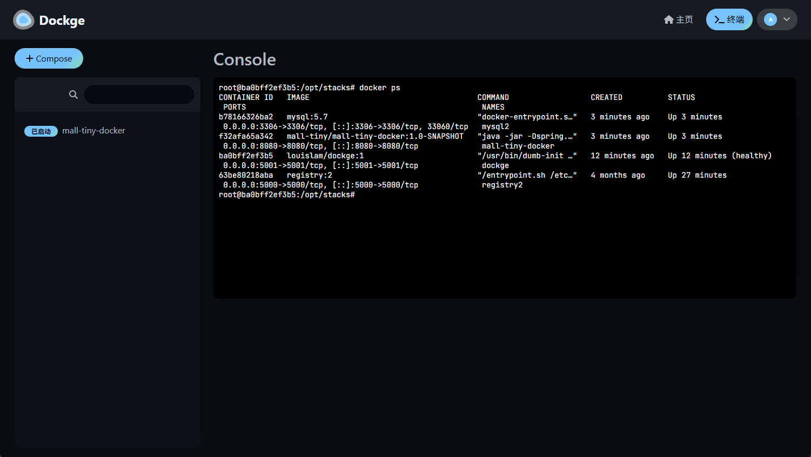811x457 pixels.
Task: Click the 已启动 status badge
Action: (x=41, y=131)
